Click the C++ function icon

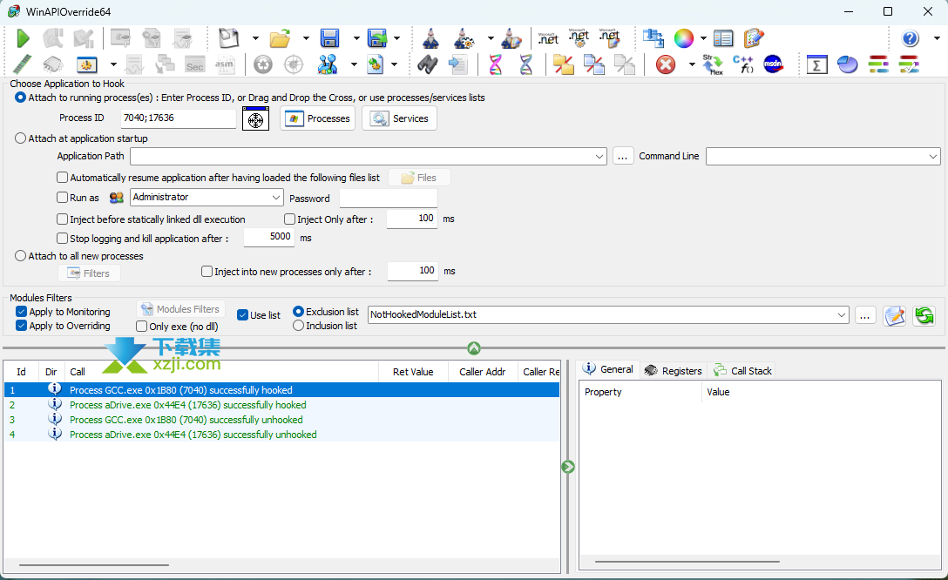point(743,64)
